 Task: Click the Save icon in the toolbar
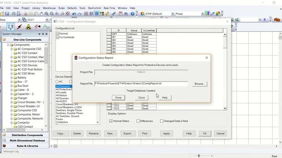[x=7, y=14]
